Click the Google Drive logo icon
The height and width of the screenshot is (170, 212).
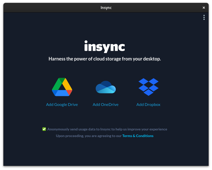pyautogui.click(x=62, y=87)
